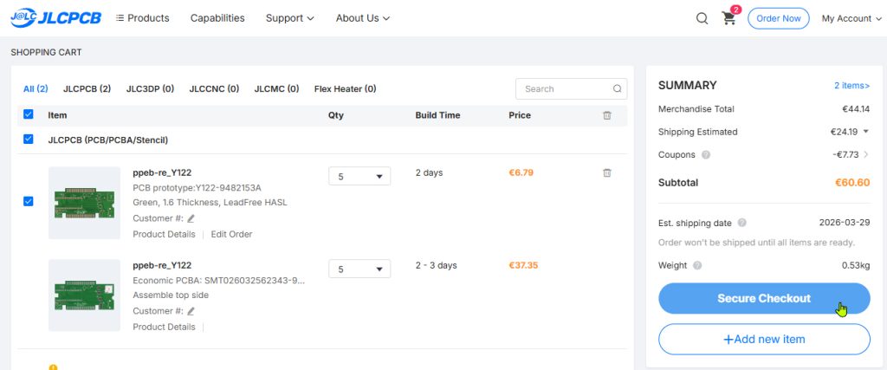This screenshot has width=887, height=370.
Task: Uncheck the JLCPCB (PCB/PCBA/Stencil) group checkbox
Action: (29, 139)
